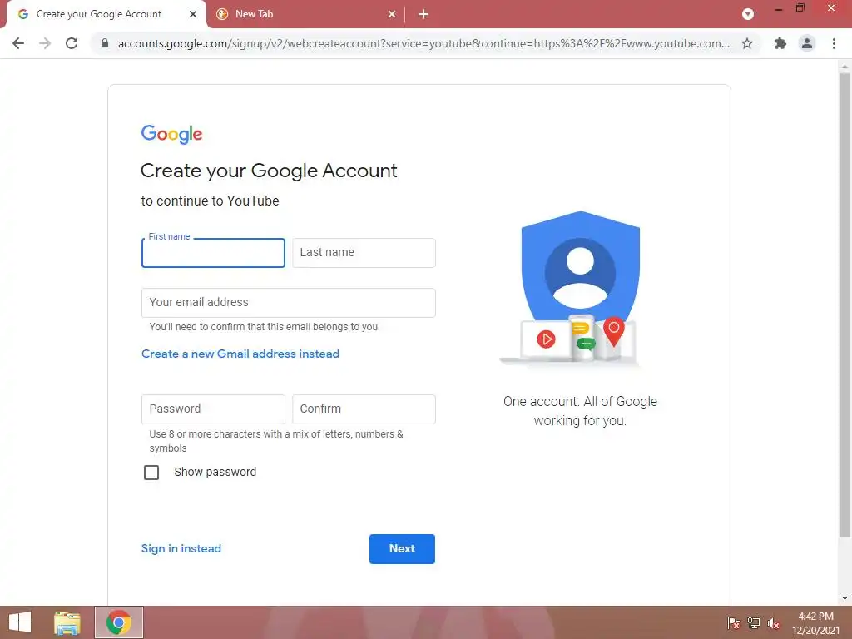Click the Sign in instead link

pyautogui.click(x=181, y=549)
